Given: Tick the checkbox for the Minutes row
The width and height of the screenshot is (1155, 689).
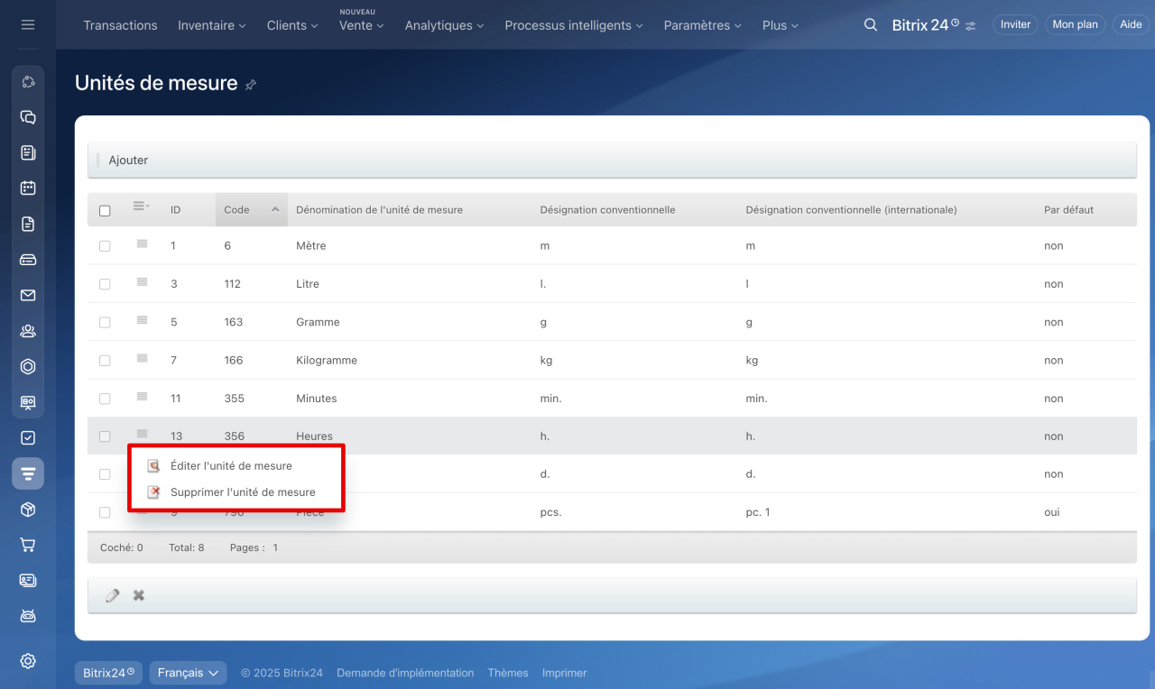Looking at the screenshot, I should coord(105,399).
